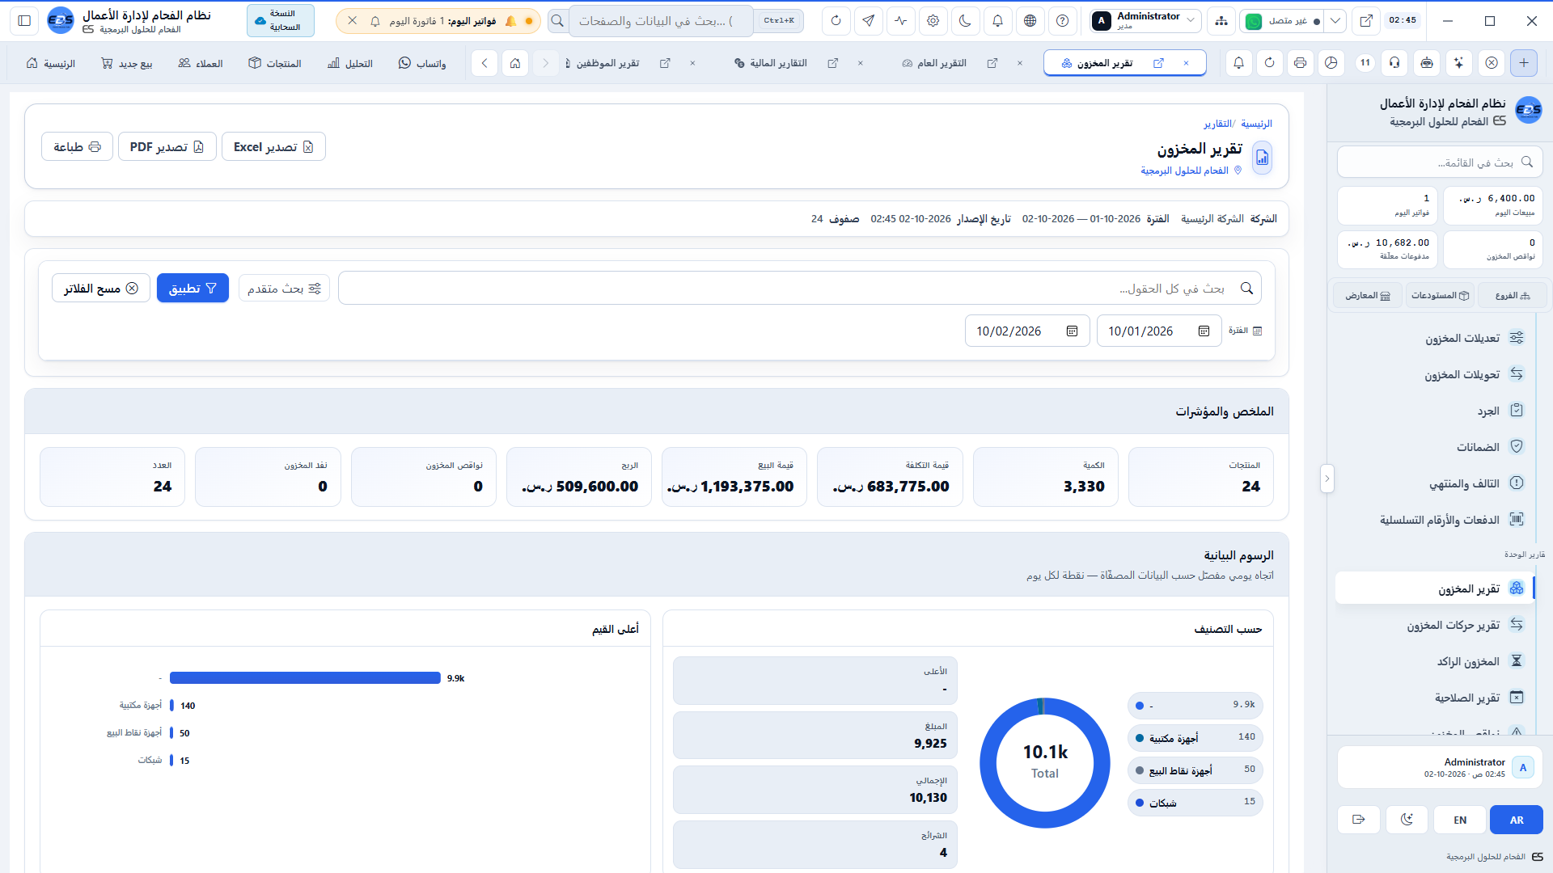Screen dimensions: 1553x873
Task: Collapse the right sidebar chevron handle
Action: [x=1327, y=479]
